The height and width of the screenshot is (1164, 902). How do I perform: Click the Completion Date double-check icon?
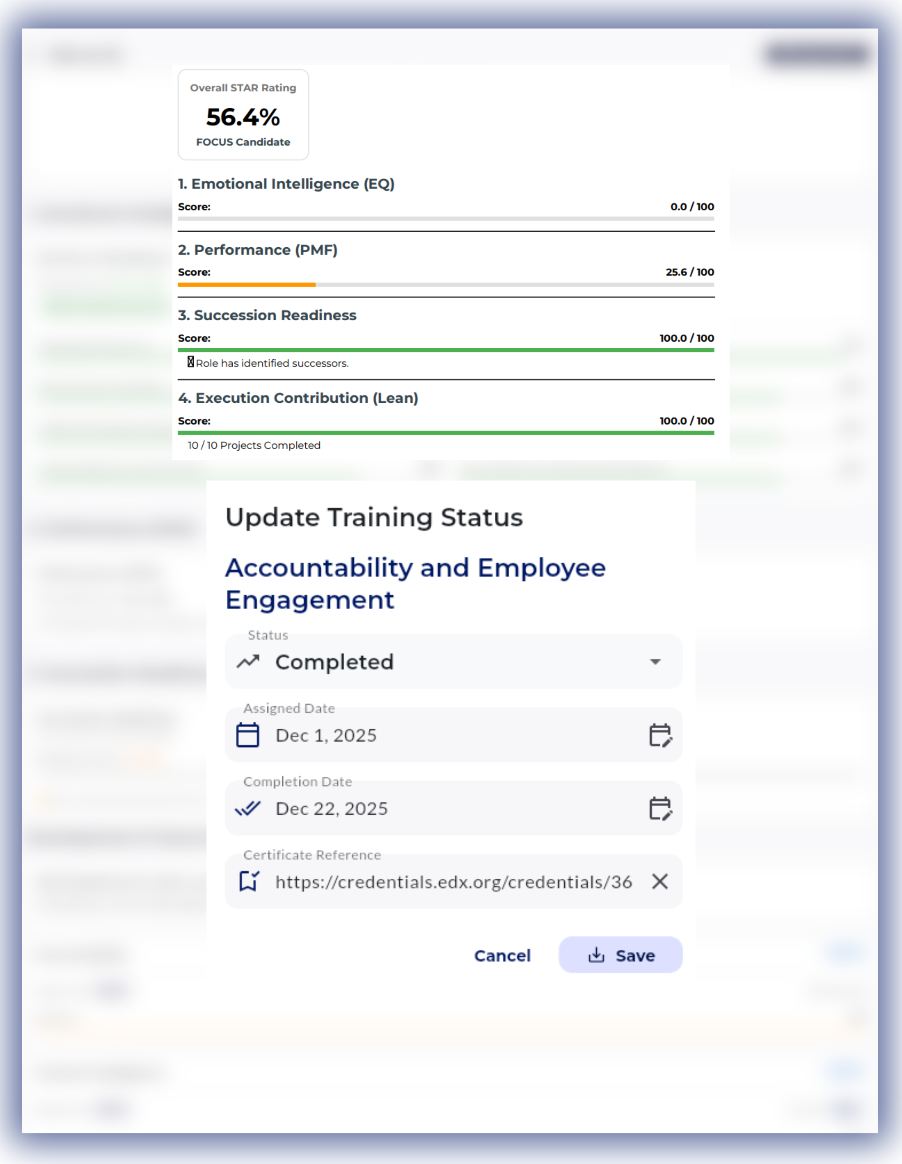(248, 808)
